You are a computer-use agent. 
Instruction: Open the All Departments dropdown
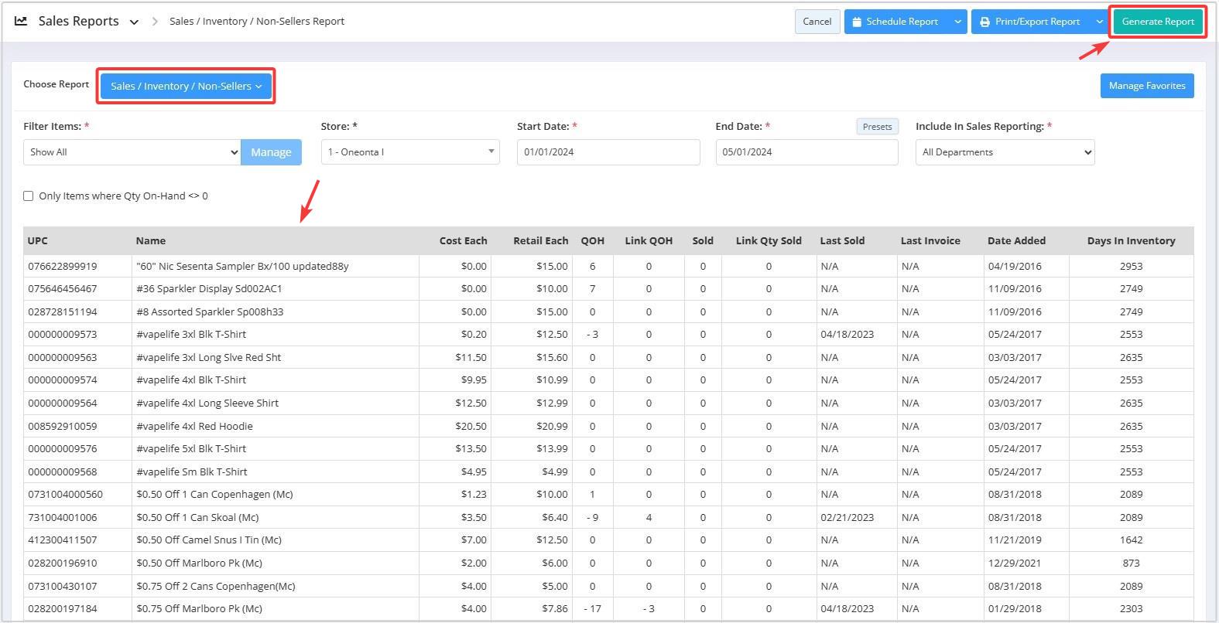click(1005, 152)
